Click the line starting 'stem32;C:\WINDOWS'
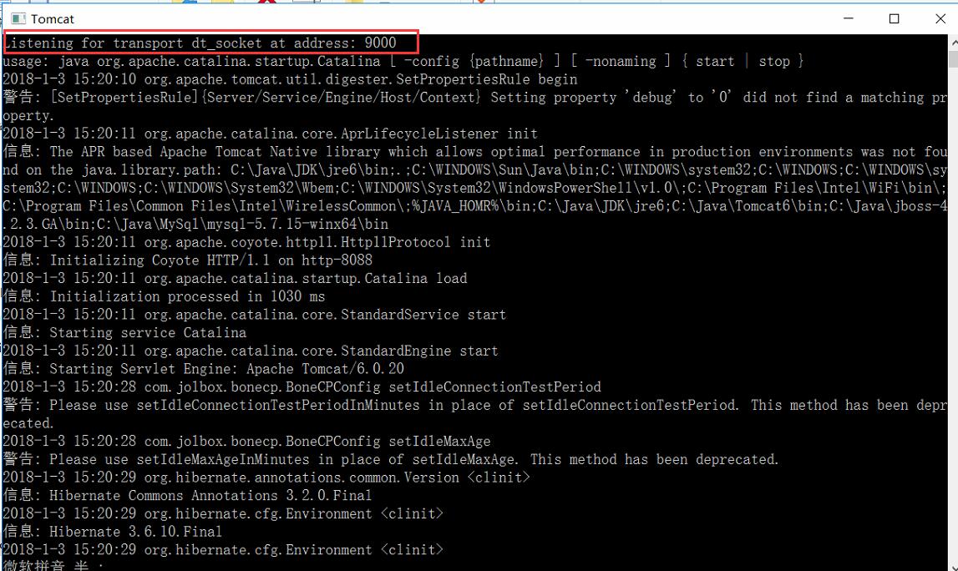The height and width of the screenshot is (571, 958). [474, 188]
